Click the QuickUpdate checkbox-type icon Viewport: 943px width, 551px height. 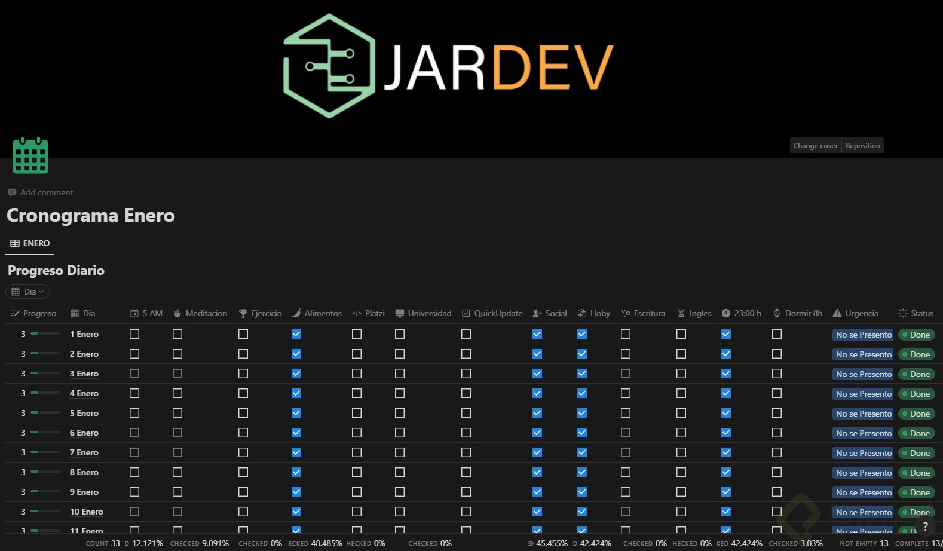pos(466,313)
